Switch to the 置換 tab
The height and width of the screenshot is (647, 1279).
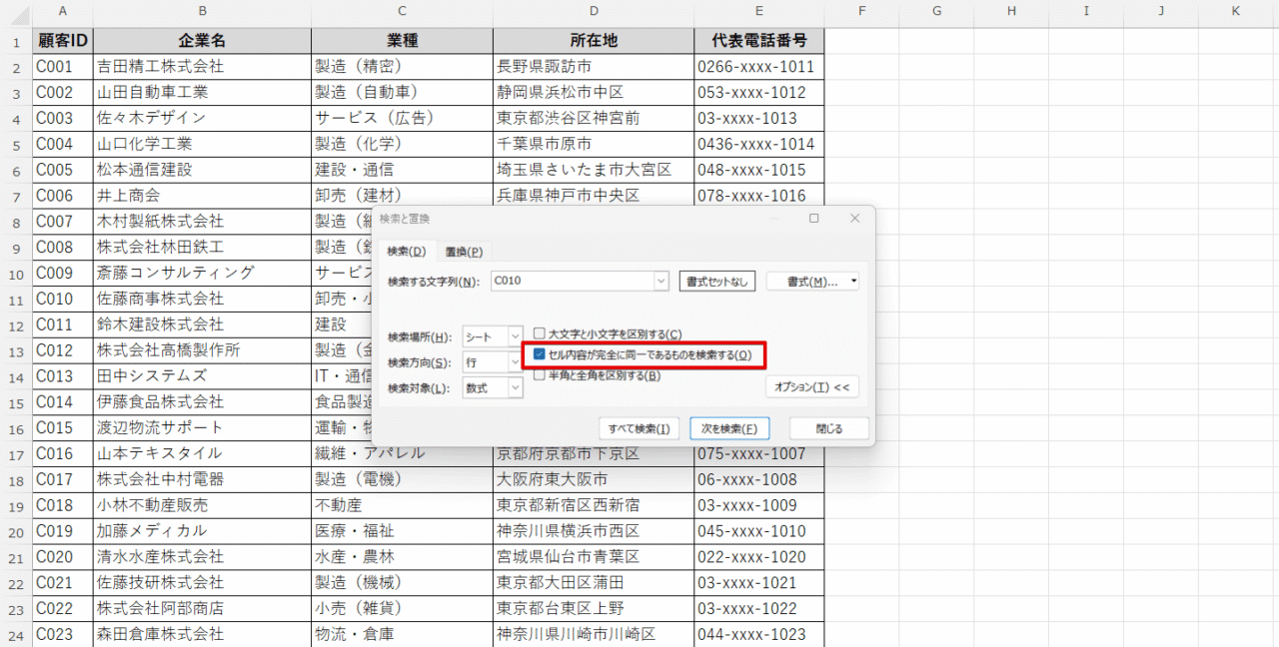[464, 252]
